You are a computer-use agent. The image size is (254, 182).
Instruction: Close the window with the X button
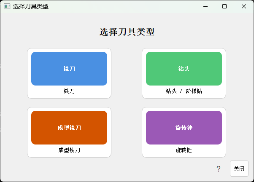(x=243, y=6)
